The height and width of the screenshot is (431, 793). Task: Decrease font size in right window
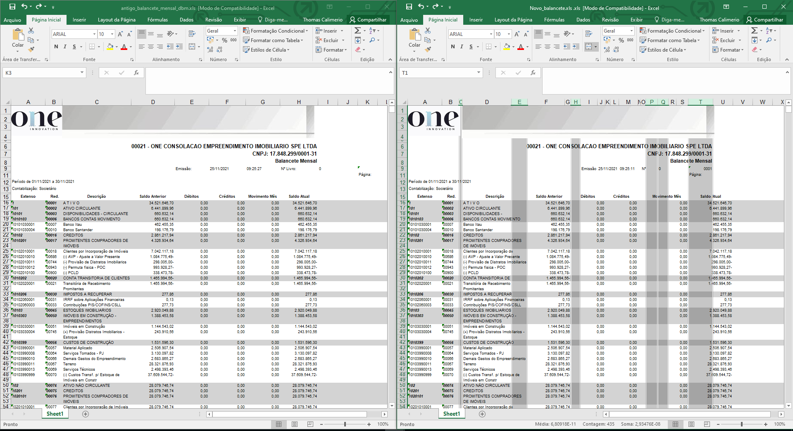click(526, 34)
